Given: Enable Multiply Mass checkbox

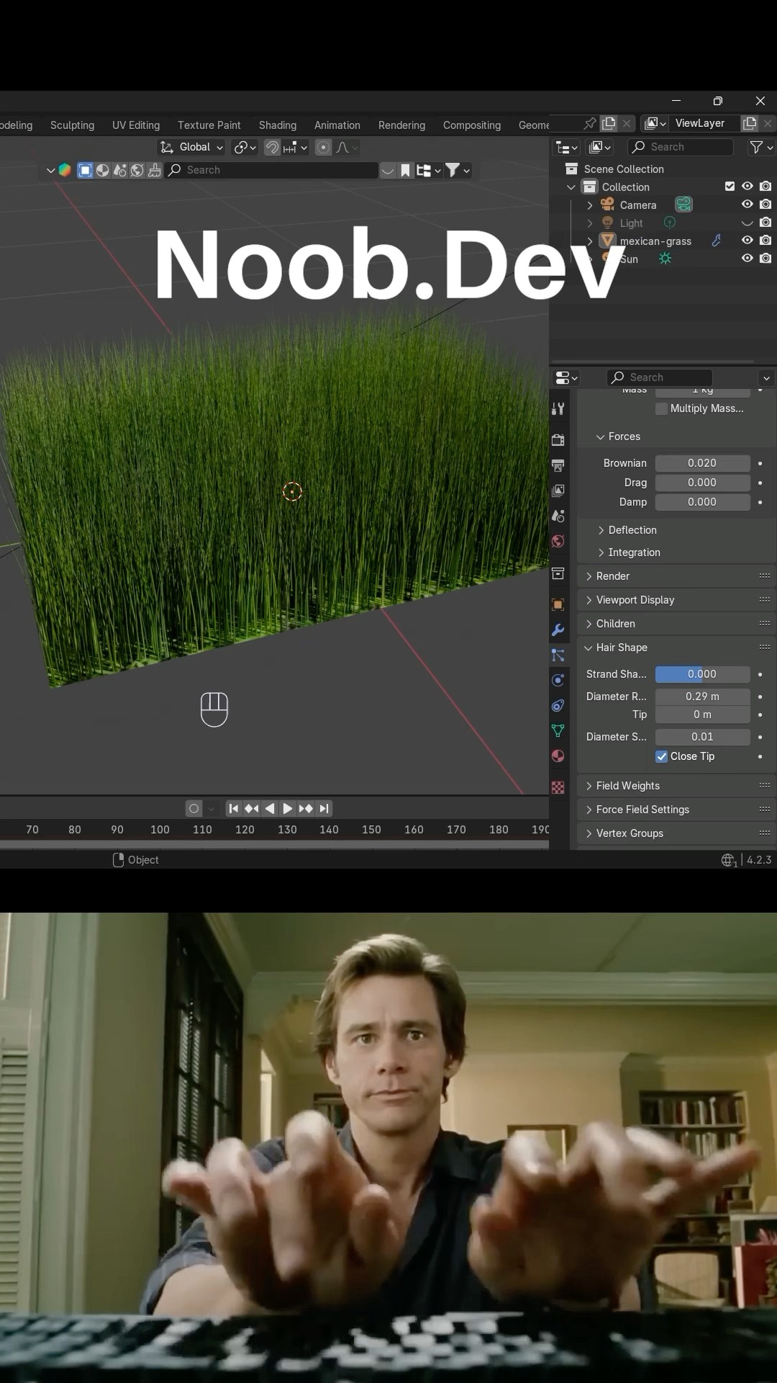Looking at the screenshot, I should click(x=661, y=408).
